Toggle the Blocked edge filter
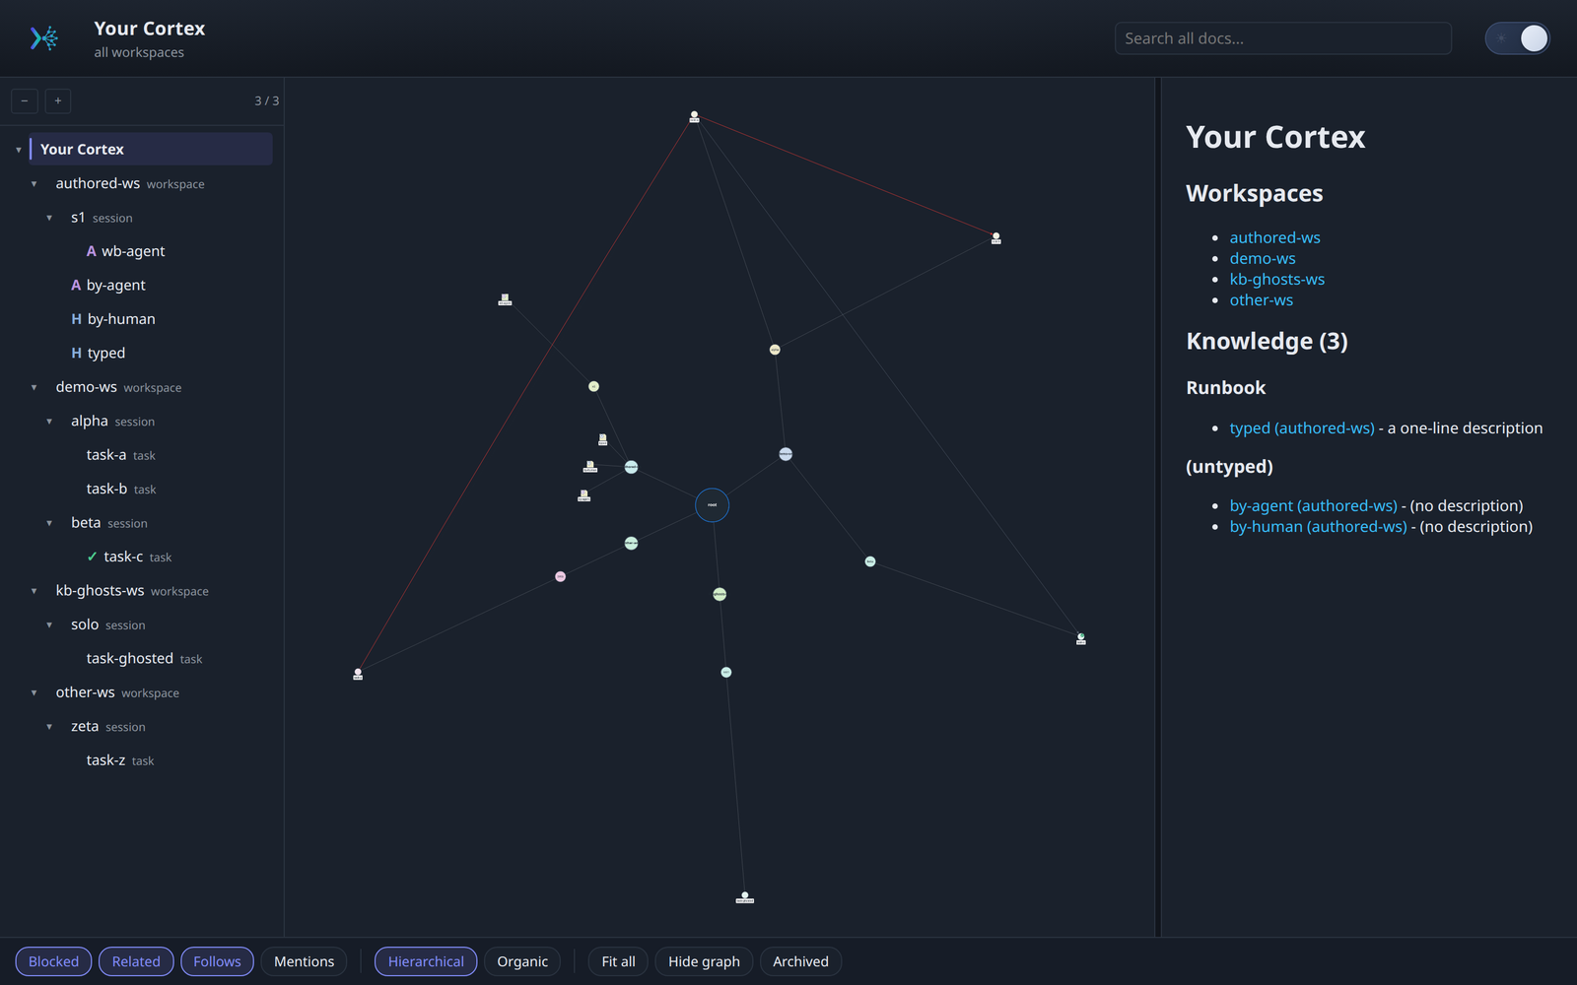This screenshot has width=1577, height=985. tap(53, 961)
